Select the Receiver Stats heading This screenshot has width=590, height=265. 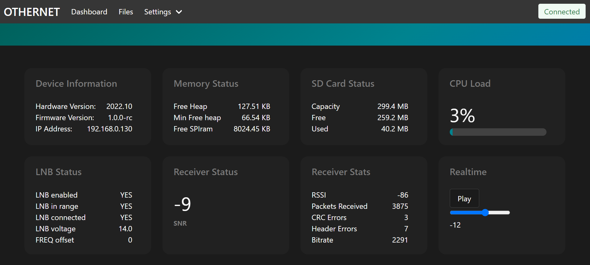(341, 172)
